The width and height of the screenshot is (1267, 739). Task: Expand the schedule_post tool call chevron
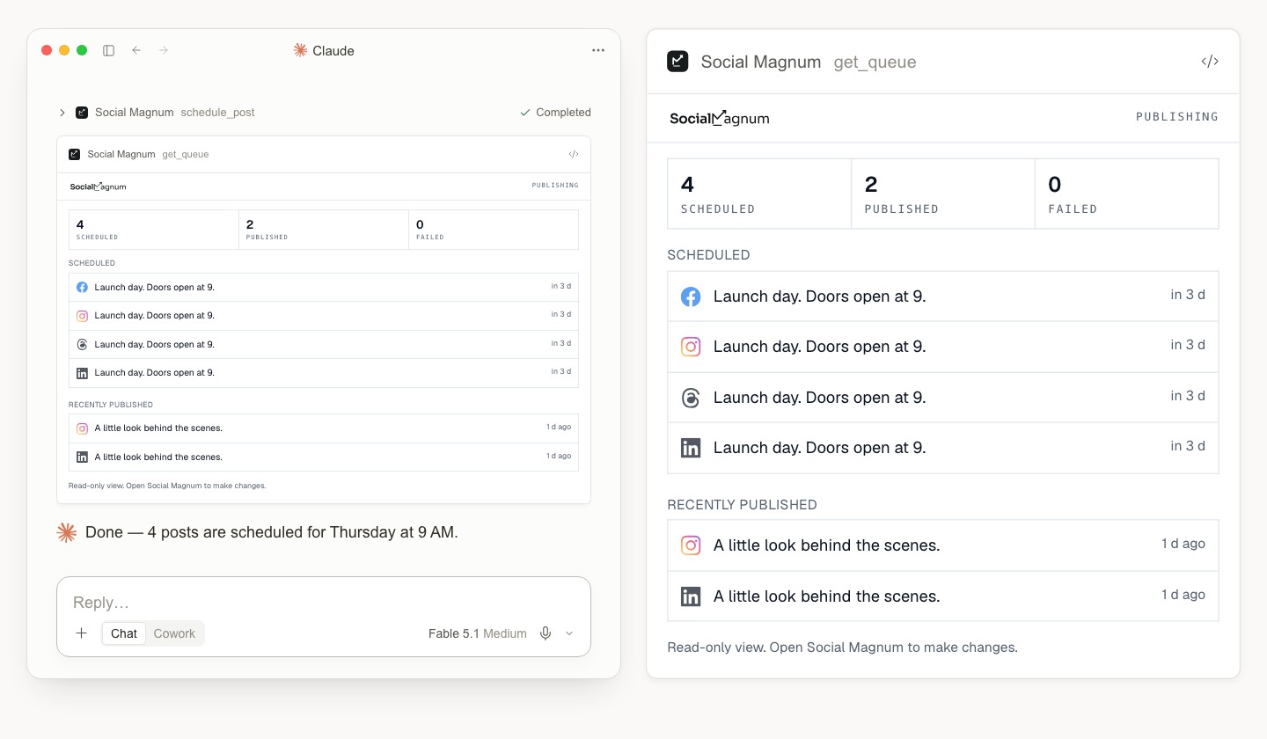click(x=62, y=113)
